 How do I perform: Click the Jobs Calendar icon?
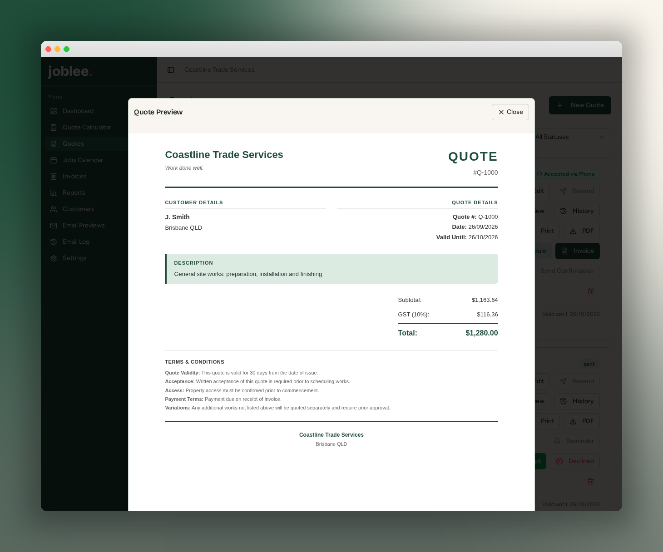(54, 160)
